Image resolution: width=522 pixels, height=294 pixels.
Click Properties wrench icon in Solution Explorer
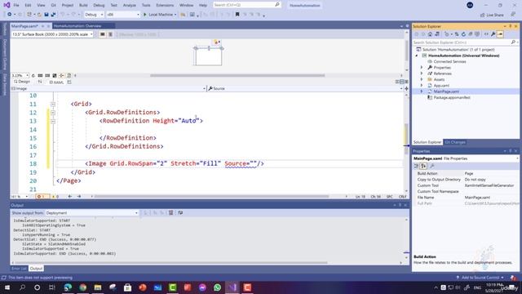[493, 34]
